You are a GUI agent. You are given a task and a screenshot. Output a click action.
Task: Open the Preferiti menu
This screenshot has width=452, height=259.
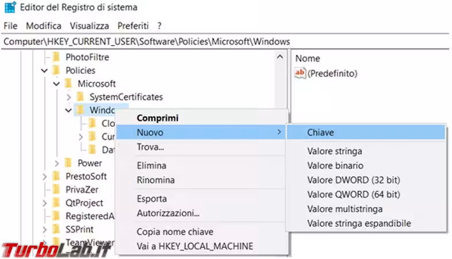coord(133,26)
